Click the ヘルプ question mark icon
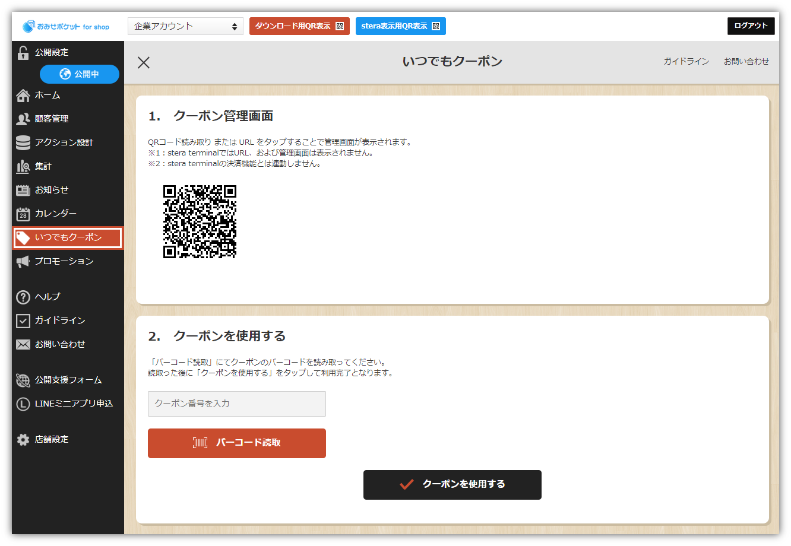 click(x=23, y=297)
